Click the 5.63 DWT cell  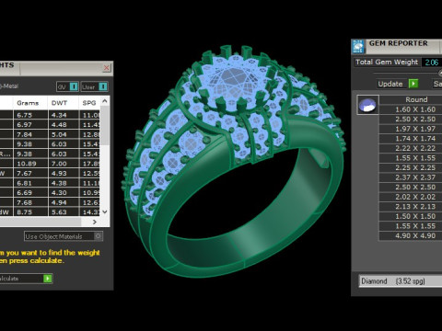tap(64, 212)
